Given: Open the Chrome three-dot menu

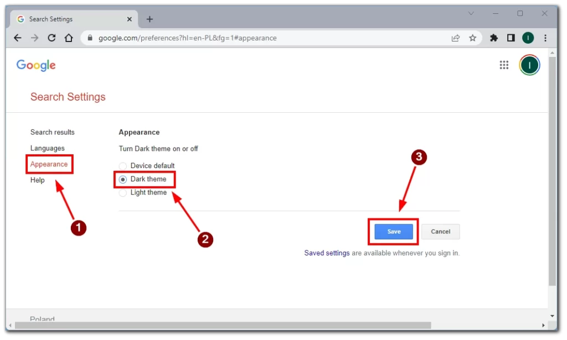Looking at the screenshot, I should (x=545, y=38).
